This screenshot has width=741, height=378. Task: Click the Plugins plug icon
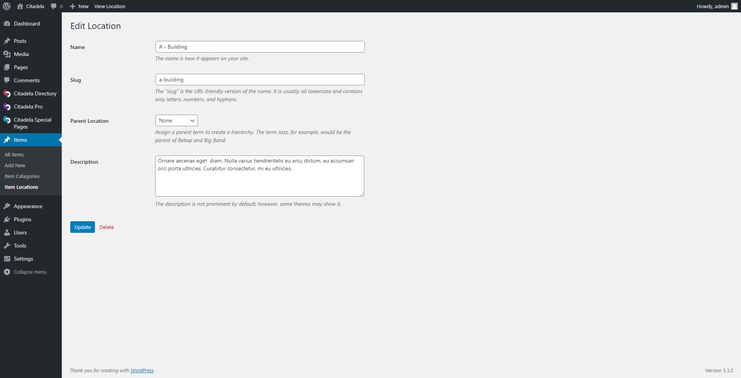point(7,219)
